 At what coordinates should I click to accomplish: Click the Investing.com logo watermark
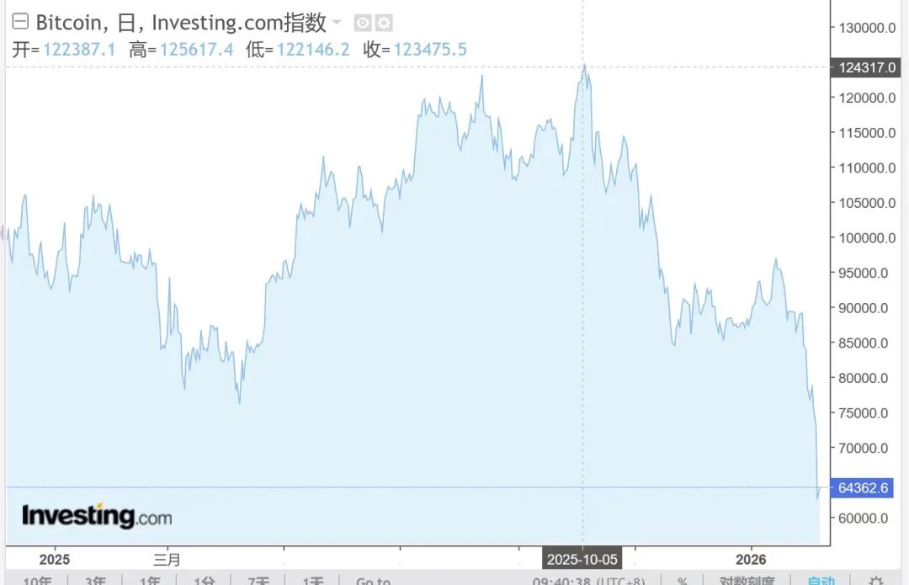click(97, 515)
